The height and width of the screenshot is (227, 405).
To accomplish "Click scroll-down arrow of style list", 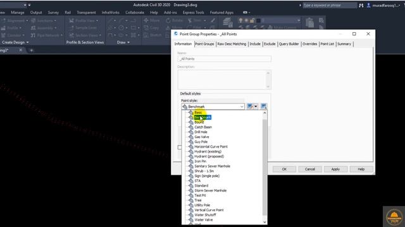I will [x=265, y=222].
